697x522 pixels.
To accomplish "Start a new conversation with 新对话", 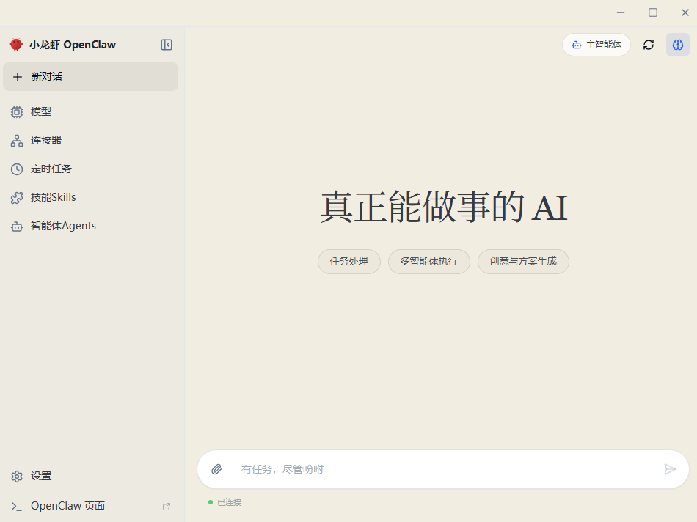I will tap(90, 77).
